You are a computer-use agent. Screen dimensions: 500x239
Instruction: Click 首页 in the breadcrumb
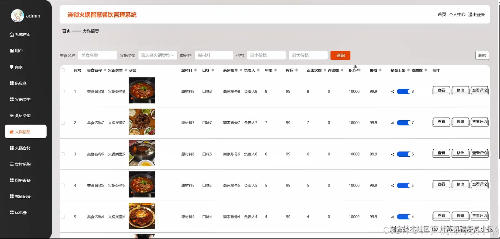pyautogui.click(x=66, y=31)
